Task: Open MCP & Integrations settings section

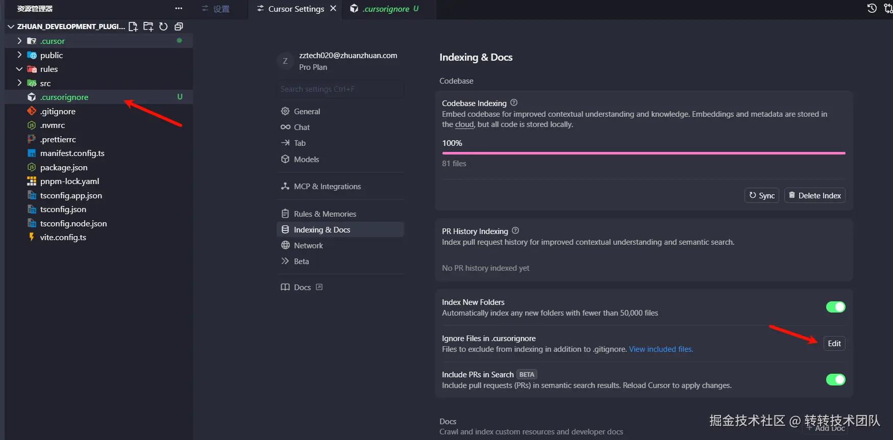Action: [x=327, y=187]
